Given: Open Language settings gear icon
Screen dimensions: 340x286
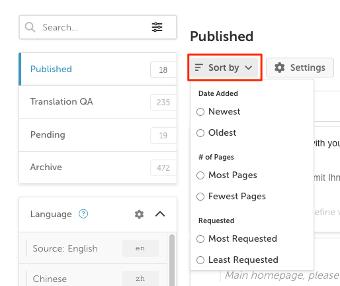Looking at the screenshot, I should click(x=139, y=215).
